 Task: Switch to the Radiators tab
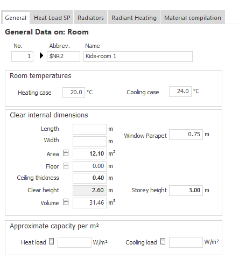[x=90, y=18]
